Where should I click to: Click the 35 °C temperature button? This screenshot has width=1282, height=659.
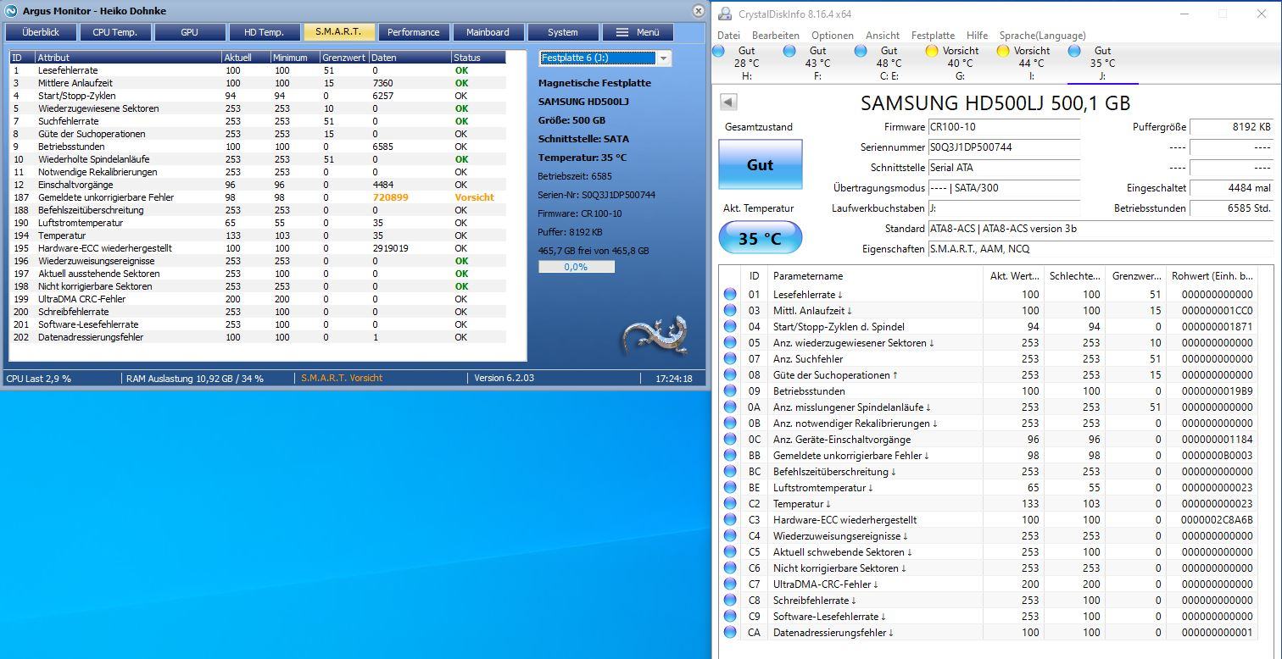coord(760,238)
